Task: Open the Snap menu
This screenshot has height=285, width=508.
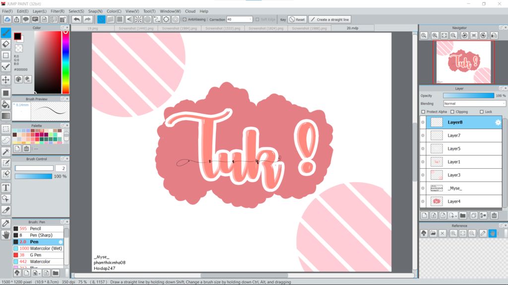Action: point(95,11)
